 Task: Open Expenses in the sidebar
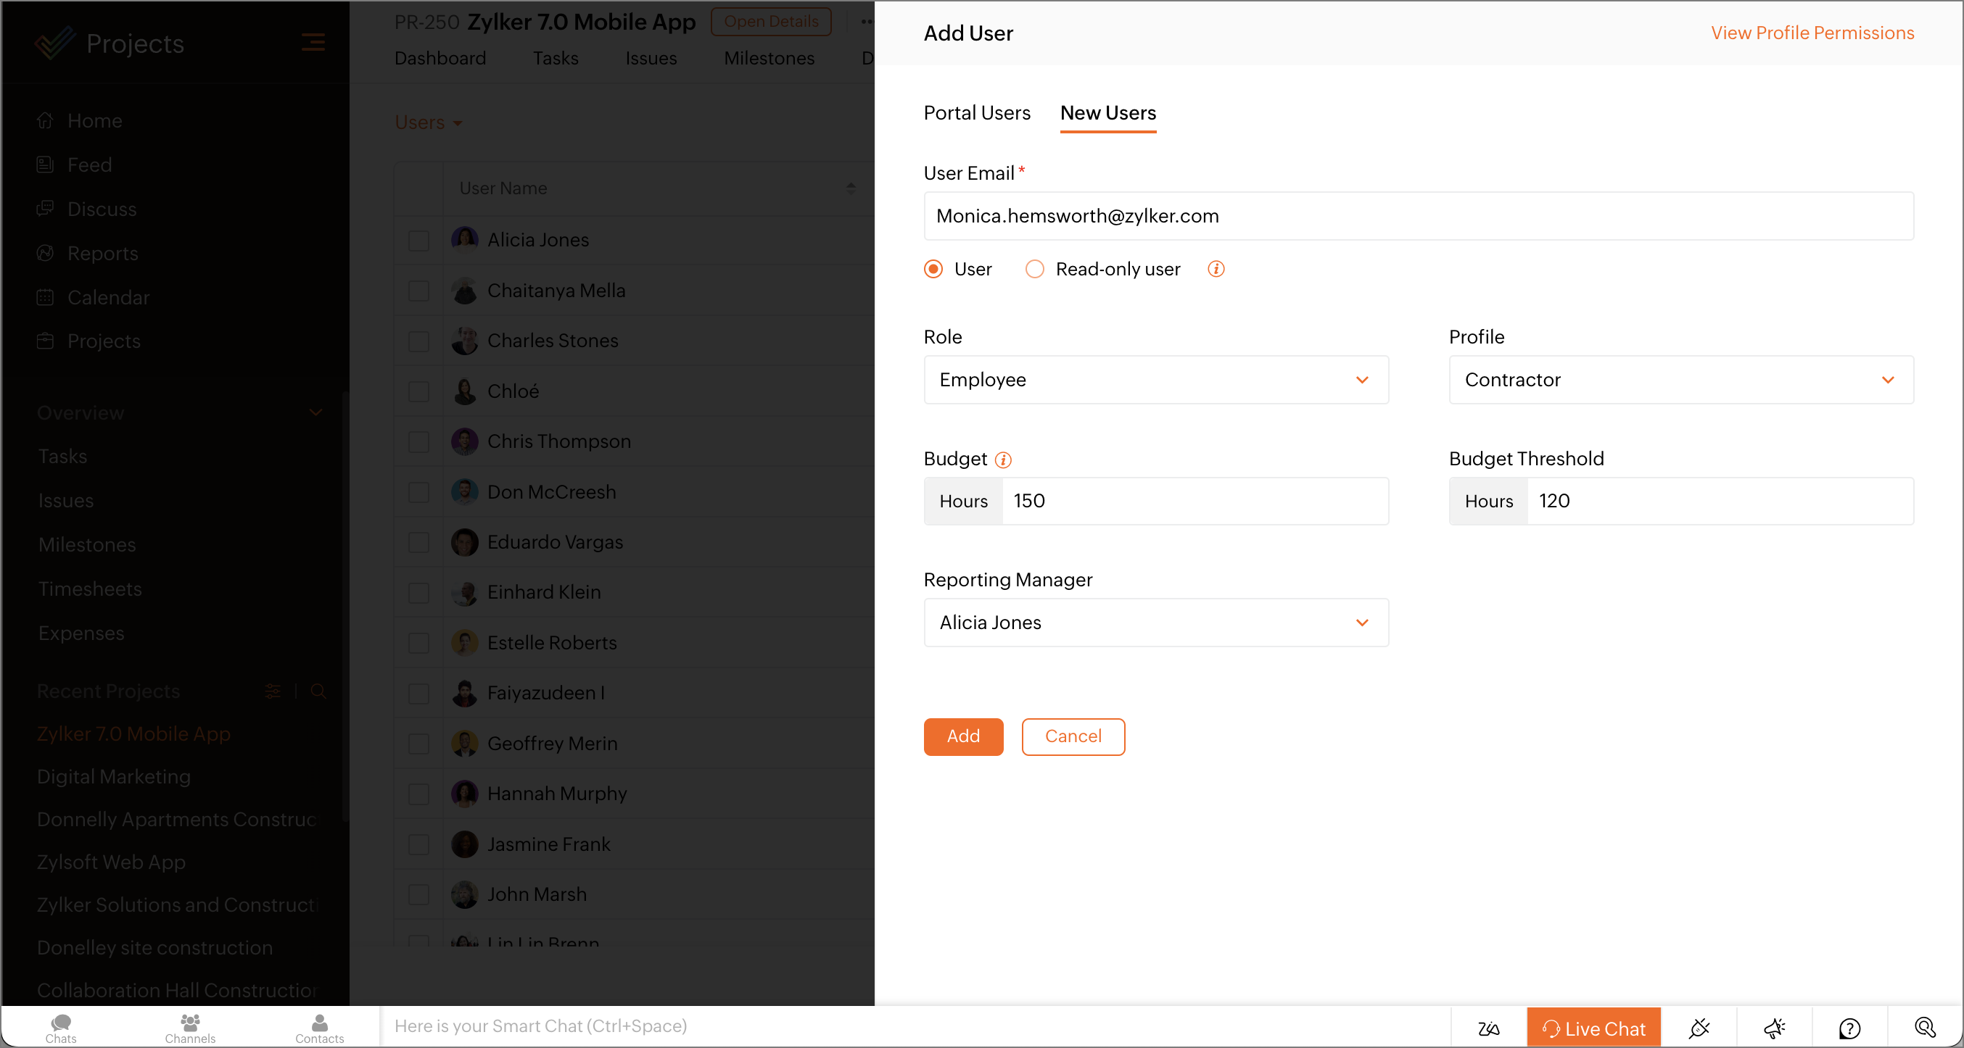pos(81,632)
